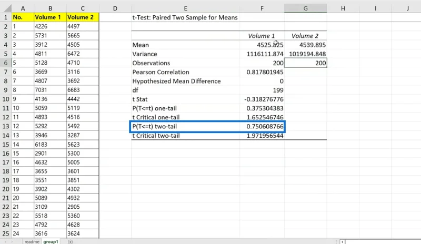Select cell with Volume 1 value 5731
Viewport: 421px width, 244px height.
tap(50, 35)
